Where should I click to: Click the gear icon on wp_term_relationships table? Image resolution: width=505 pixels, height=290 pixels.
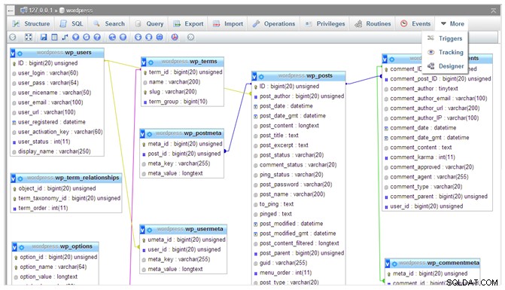20,179
